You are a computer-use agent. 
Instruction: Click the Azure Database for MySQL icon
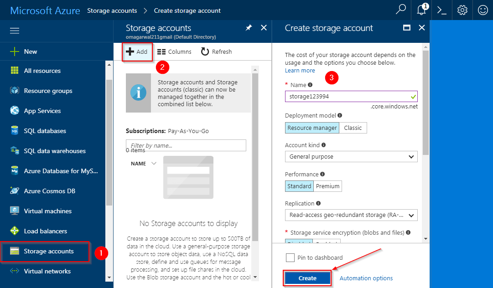pos(15,170)
